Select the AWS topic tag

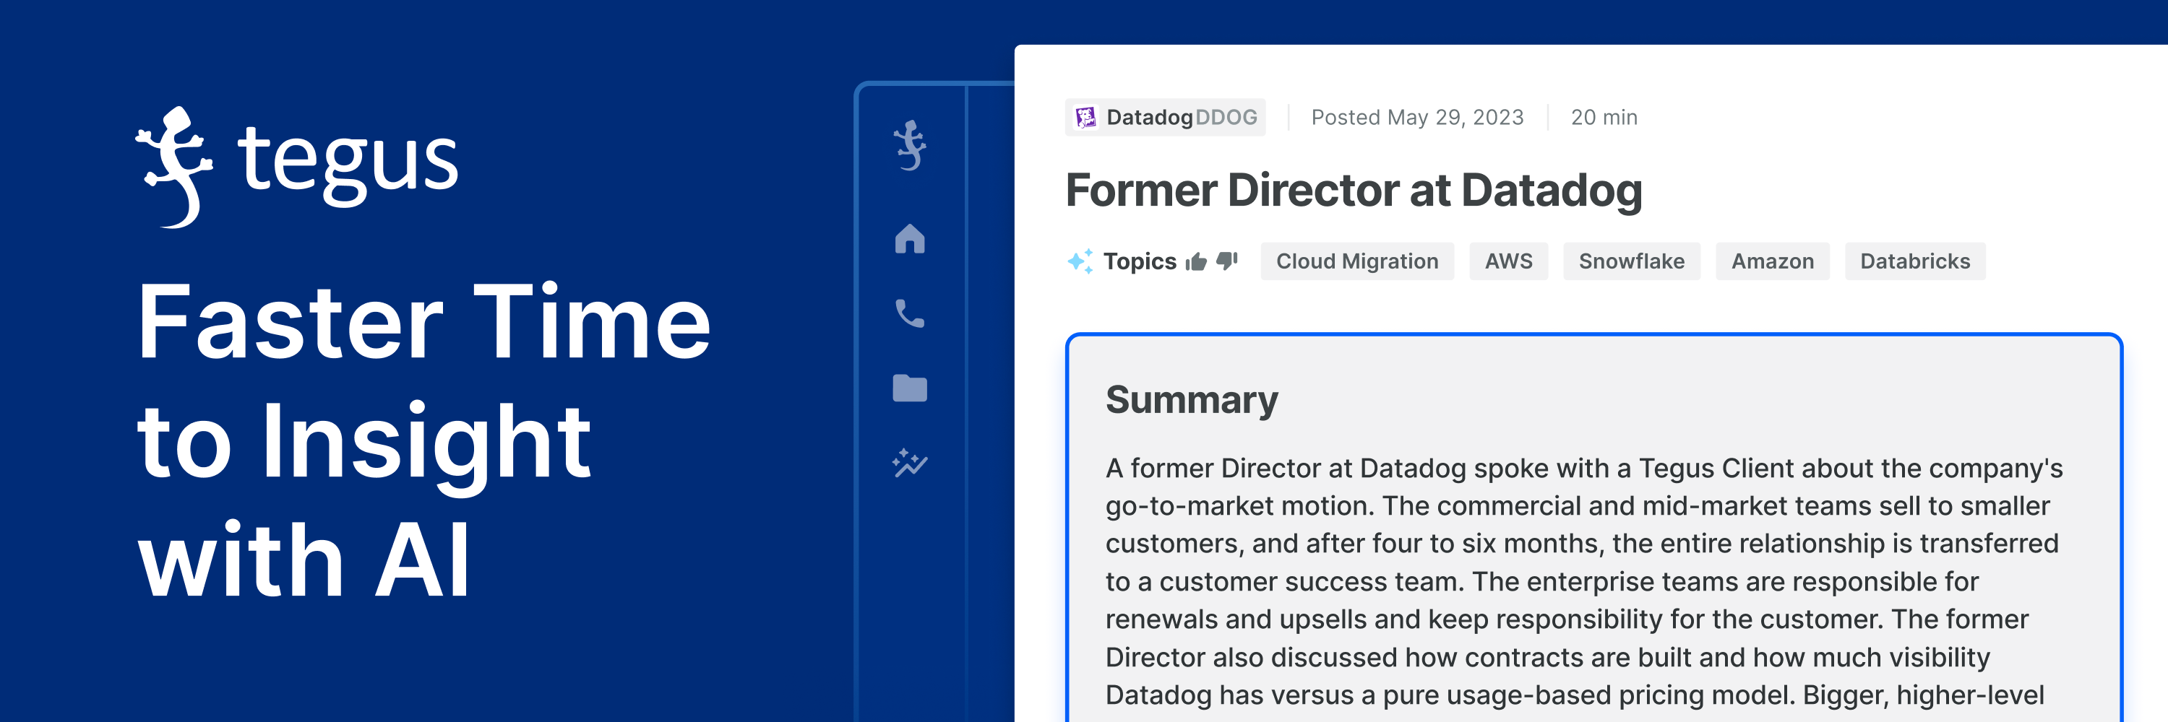pos(1508,261)
